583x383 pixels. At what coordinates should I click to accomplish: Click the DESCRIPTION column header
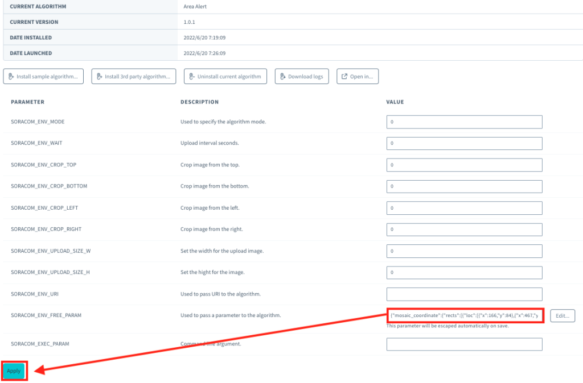200,102
